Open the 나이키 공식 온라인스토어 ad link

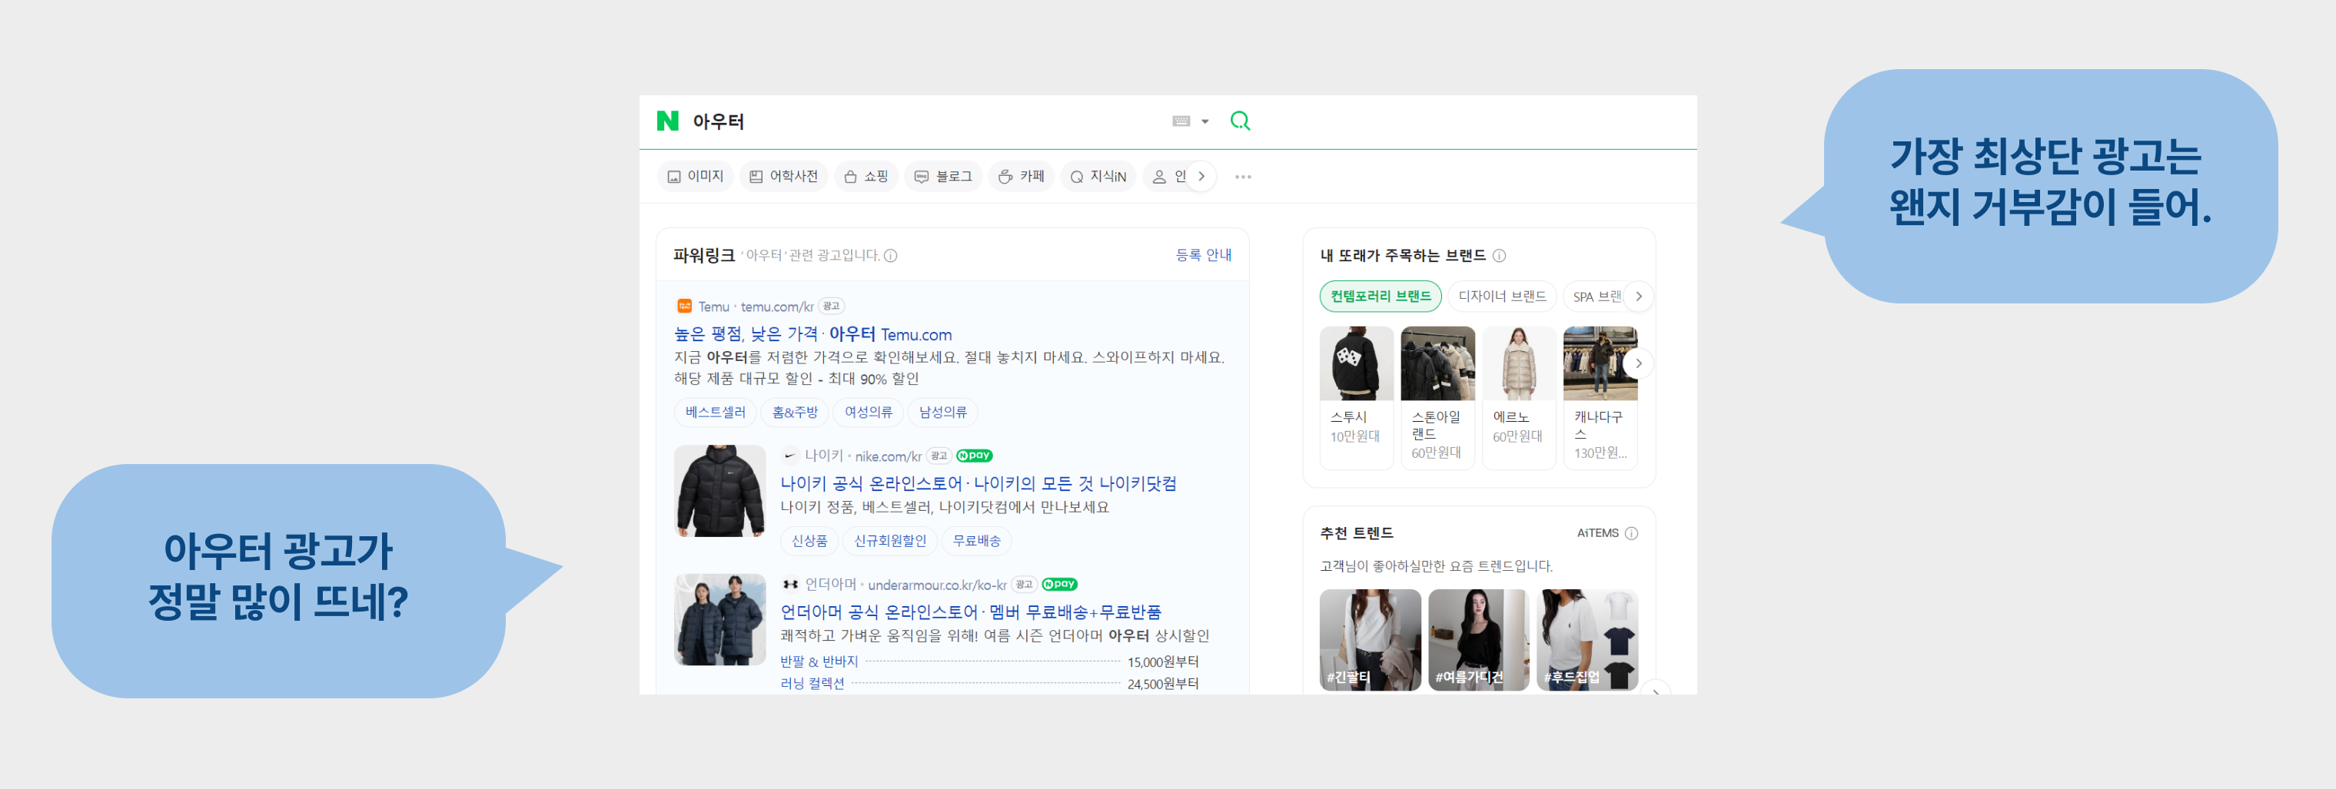coord(978,482)
